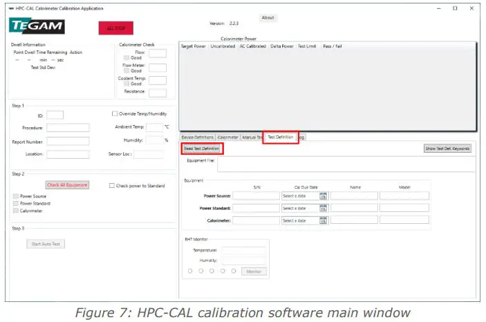Open Power Source Cal Due Date picker field
The image size is (486, 322).
[x=305, y=196]
